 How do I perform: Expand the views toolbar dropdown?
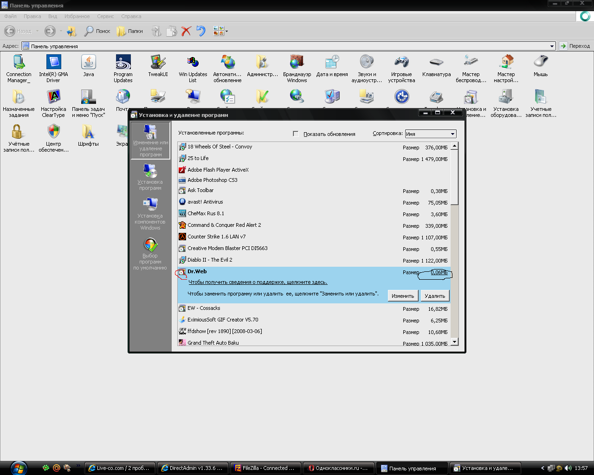[x=226, y=32]
